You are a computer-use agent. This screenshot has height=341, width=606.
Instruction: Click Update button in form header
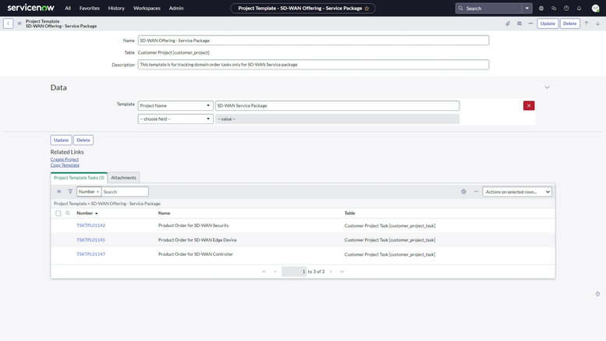tap(548, 23)
